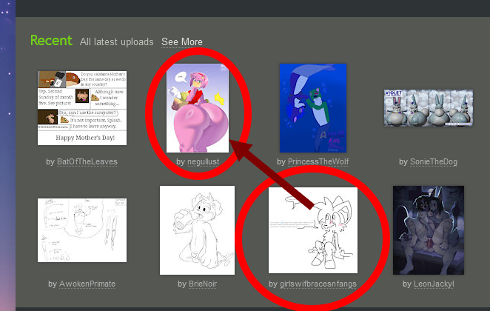Click the Recent section heading
The width and height of the screenshot is (490, 311).
[51, 41]
